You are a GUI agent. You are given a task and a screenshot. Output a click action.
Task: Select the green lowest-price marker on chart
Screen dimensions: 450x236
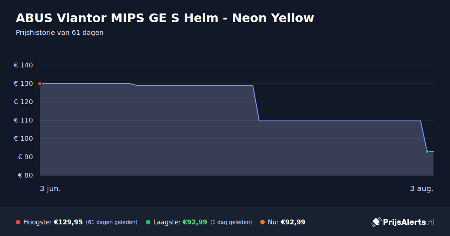(x=427, y=151)
